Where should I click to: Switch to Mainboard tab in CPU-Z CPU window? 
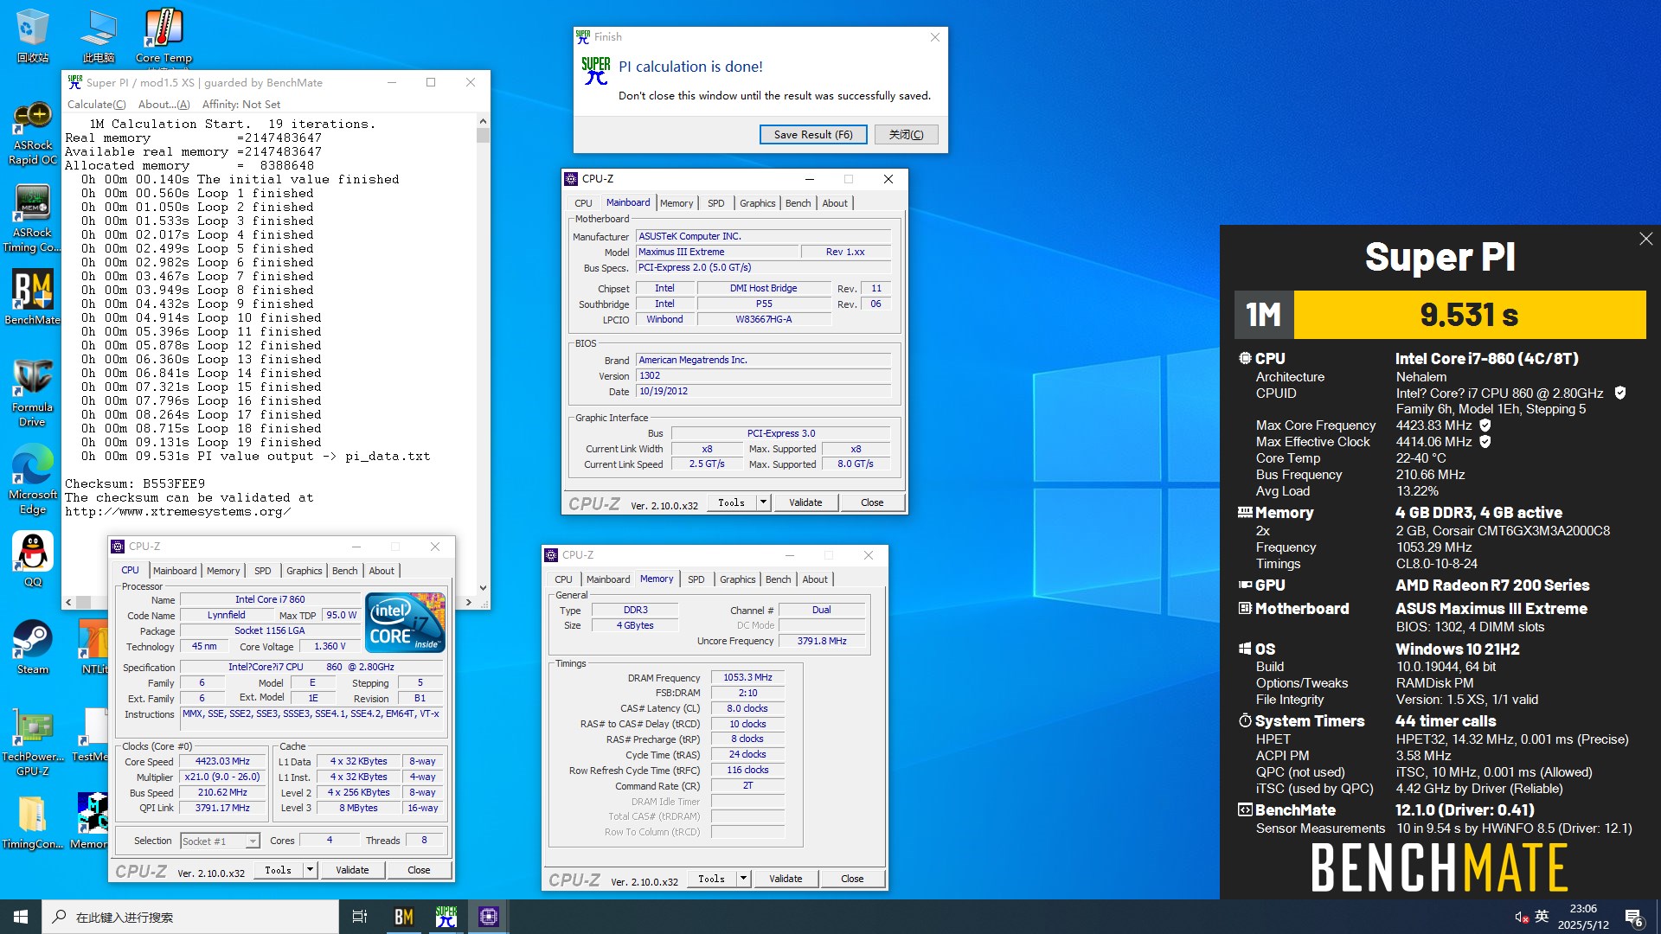click(175, 571)
